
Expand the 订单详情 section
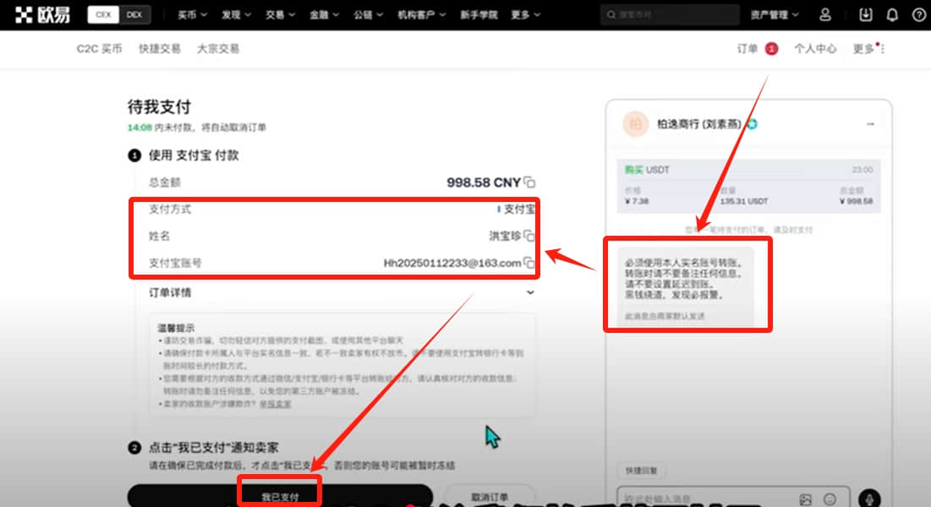click(x=530, y=292)
